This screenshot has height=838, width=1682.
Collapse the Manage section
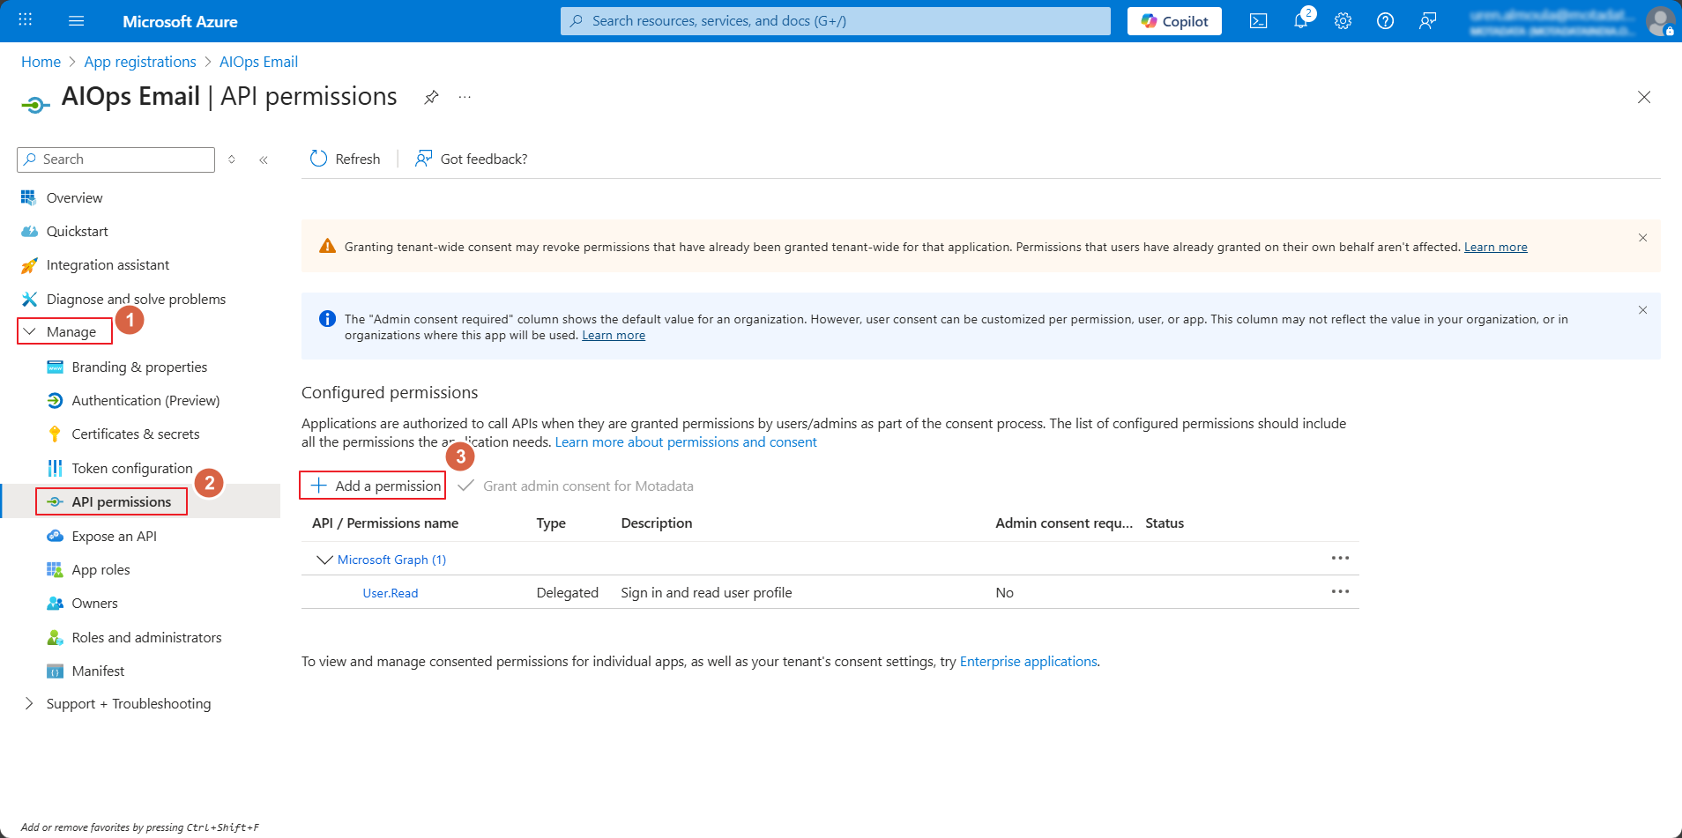click(30, 332)
